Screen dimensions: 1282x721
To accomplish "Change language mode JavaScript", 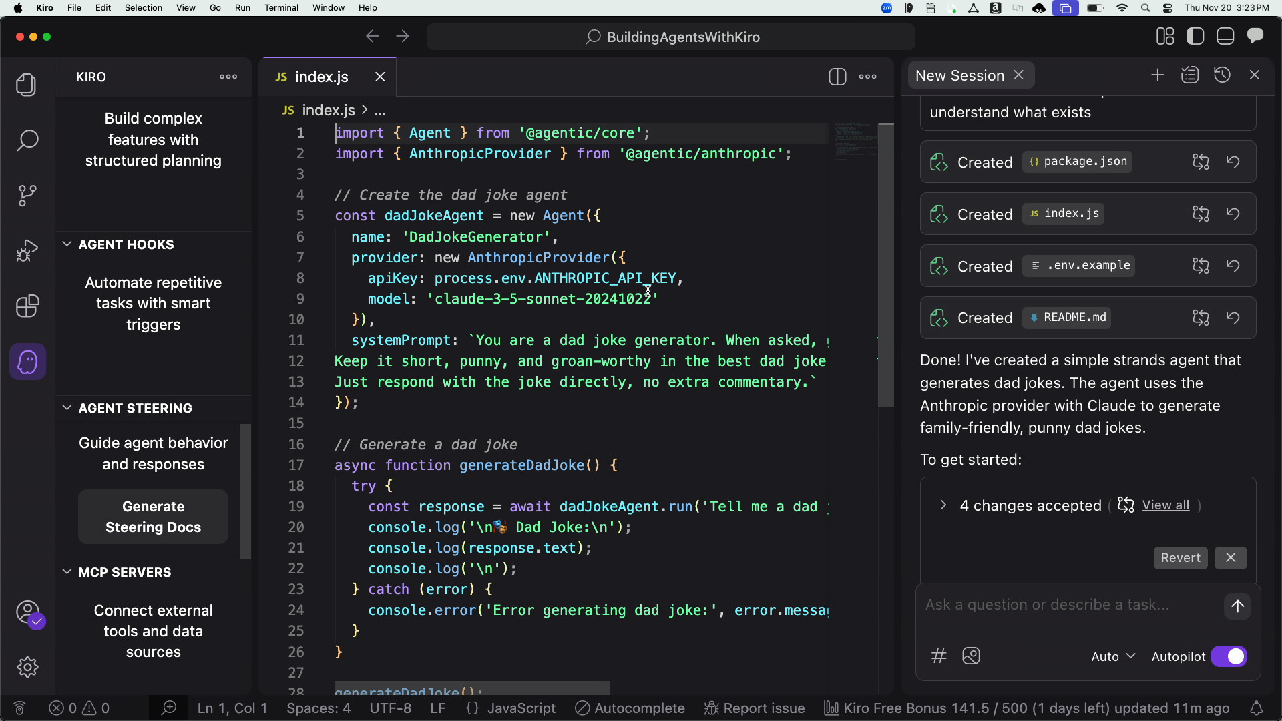I will coord(521,708).
